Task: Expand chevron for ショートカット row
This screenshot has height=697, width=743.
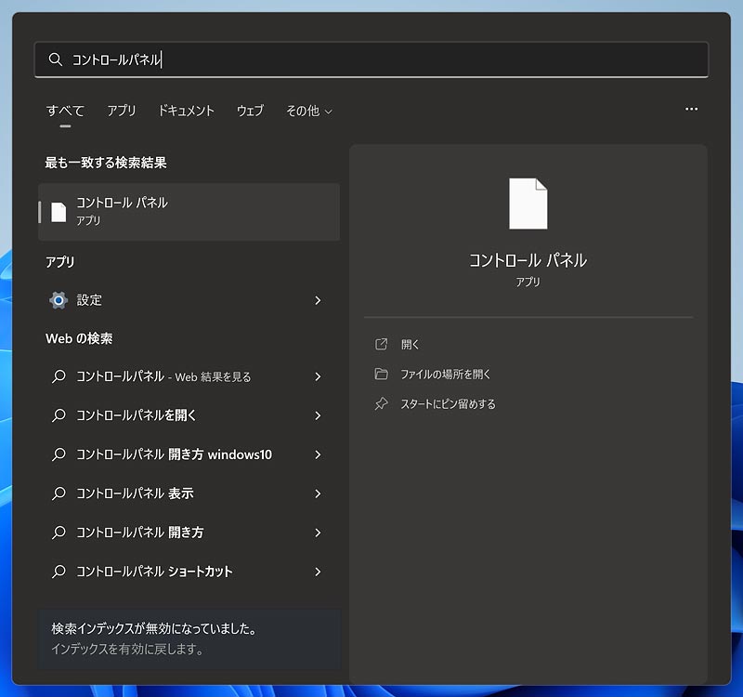Action: (x=318, y=572)
